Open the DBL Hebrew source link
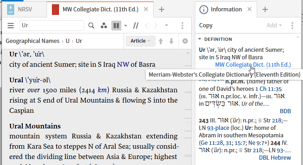Image resolution: width=303 pixels, height=165 pixels. coord(275,158)
